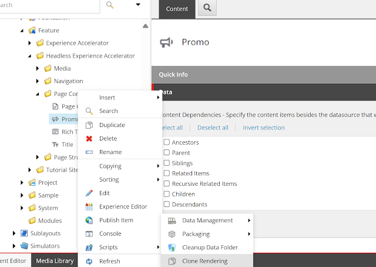Open the Insert submenu
Image resolution: width=376 pixels, height=267 pixels.
[x=120, y=98]
